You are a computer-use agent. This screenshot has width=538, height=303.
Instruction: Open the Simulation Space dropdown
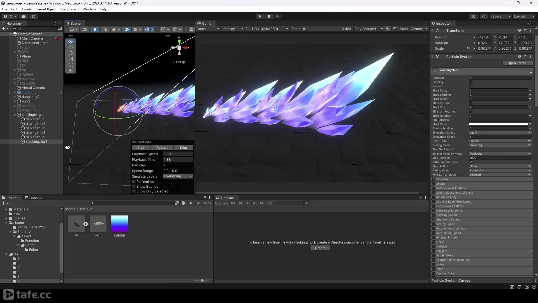500,133
